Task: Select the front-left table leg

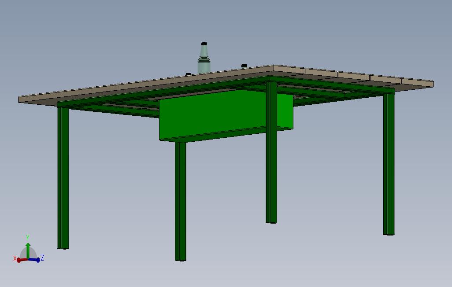Action: pyautogui.click(x=63, y=177)
